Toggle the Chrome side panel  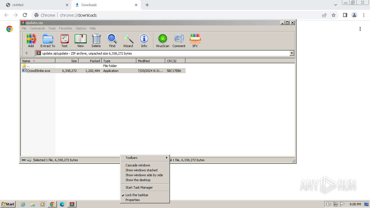coord(345,15)
